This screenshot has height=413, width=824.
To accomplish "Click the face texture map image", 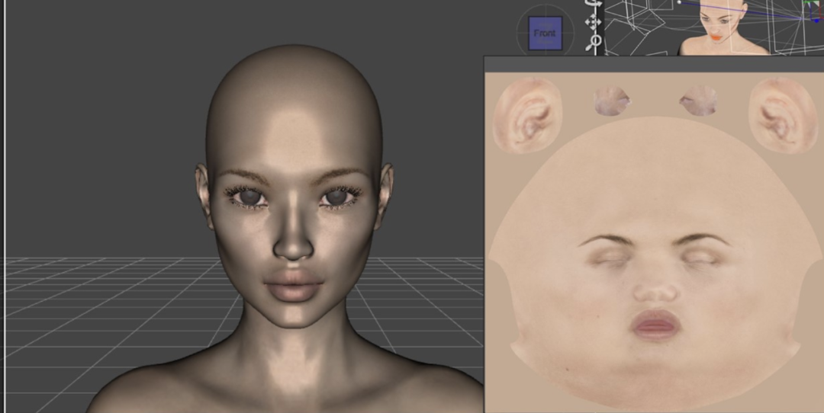I will (x=654, y=242).
